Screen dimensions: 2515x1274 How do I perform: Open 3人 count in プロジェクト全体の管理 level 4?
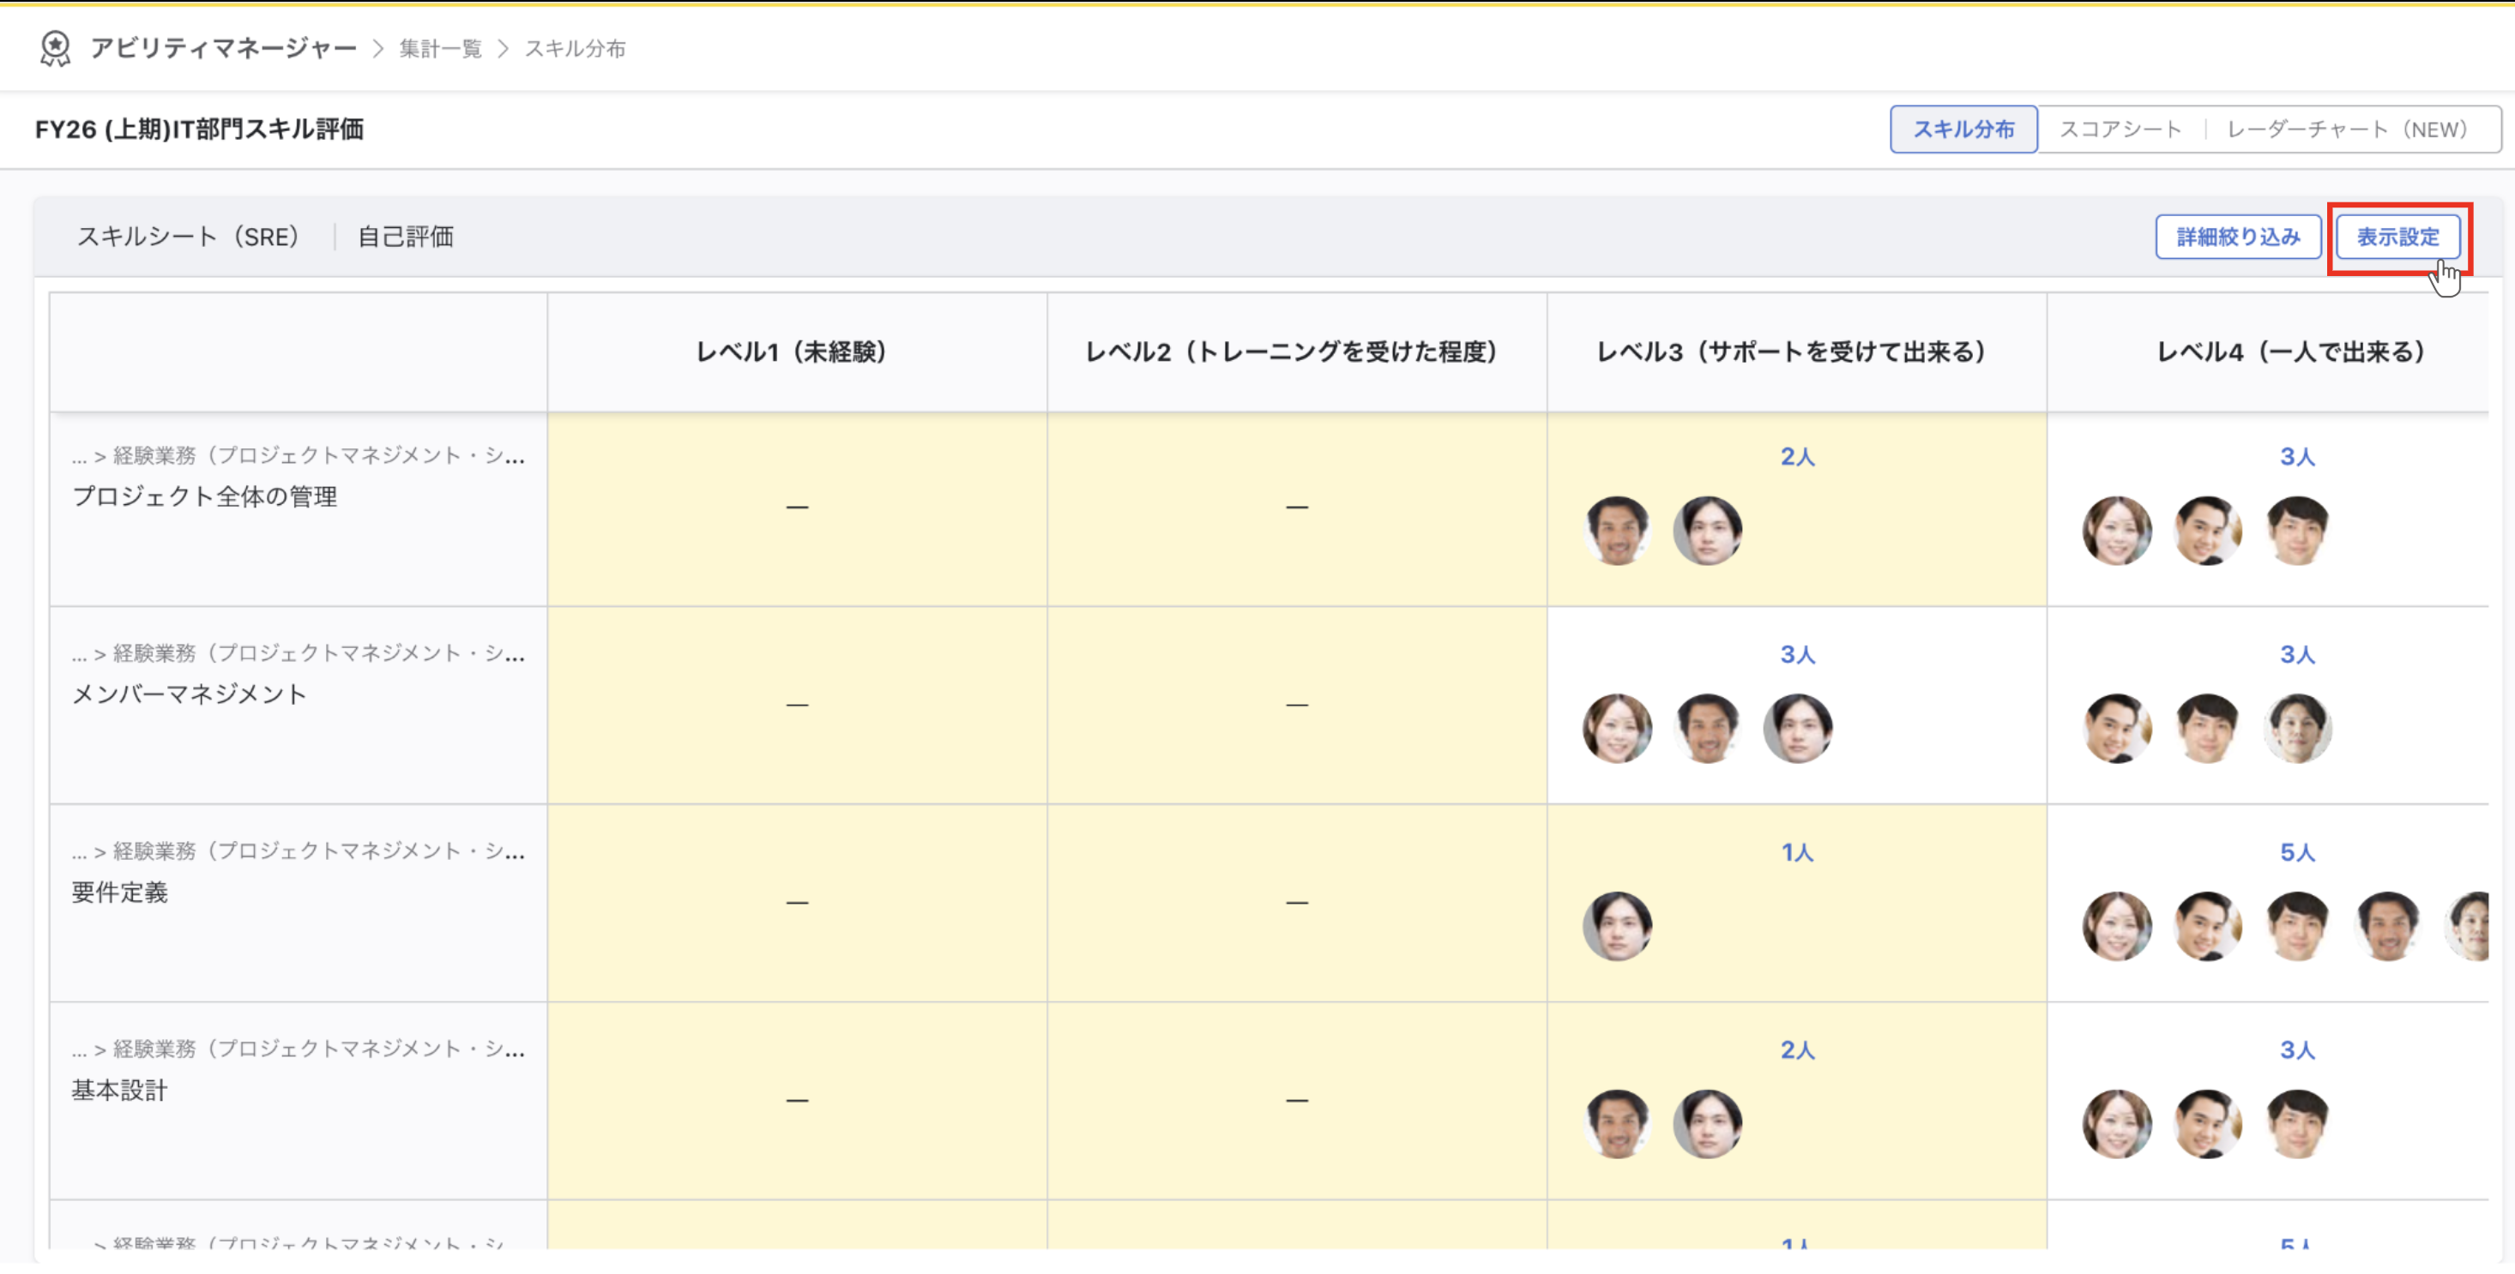pos(2297,457)
